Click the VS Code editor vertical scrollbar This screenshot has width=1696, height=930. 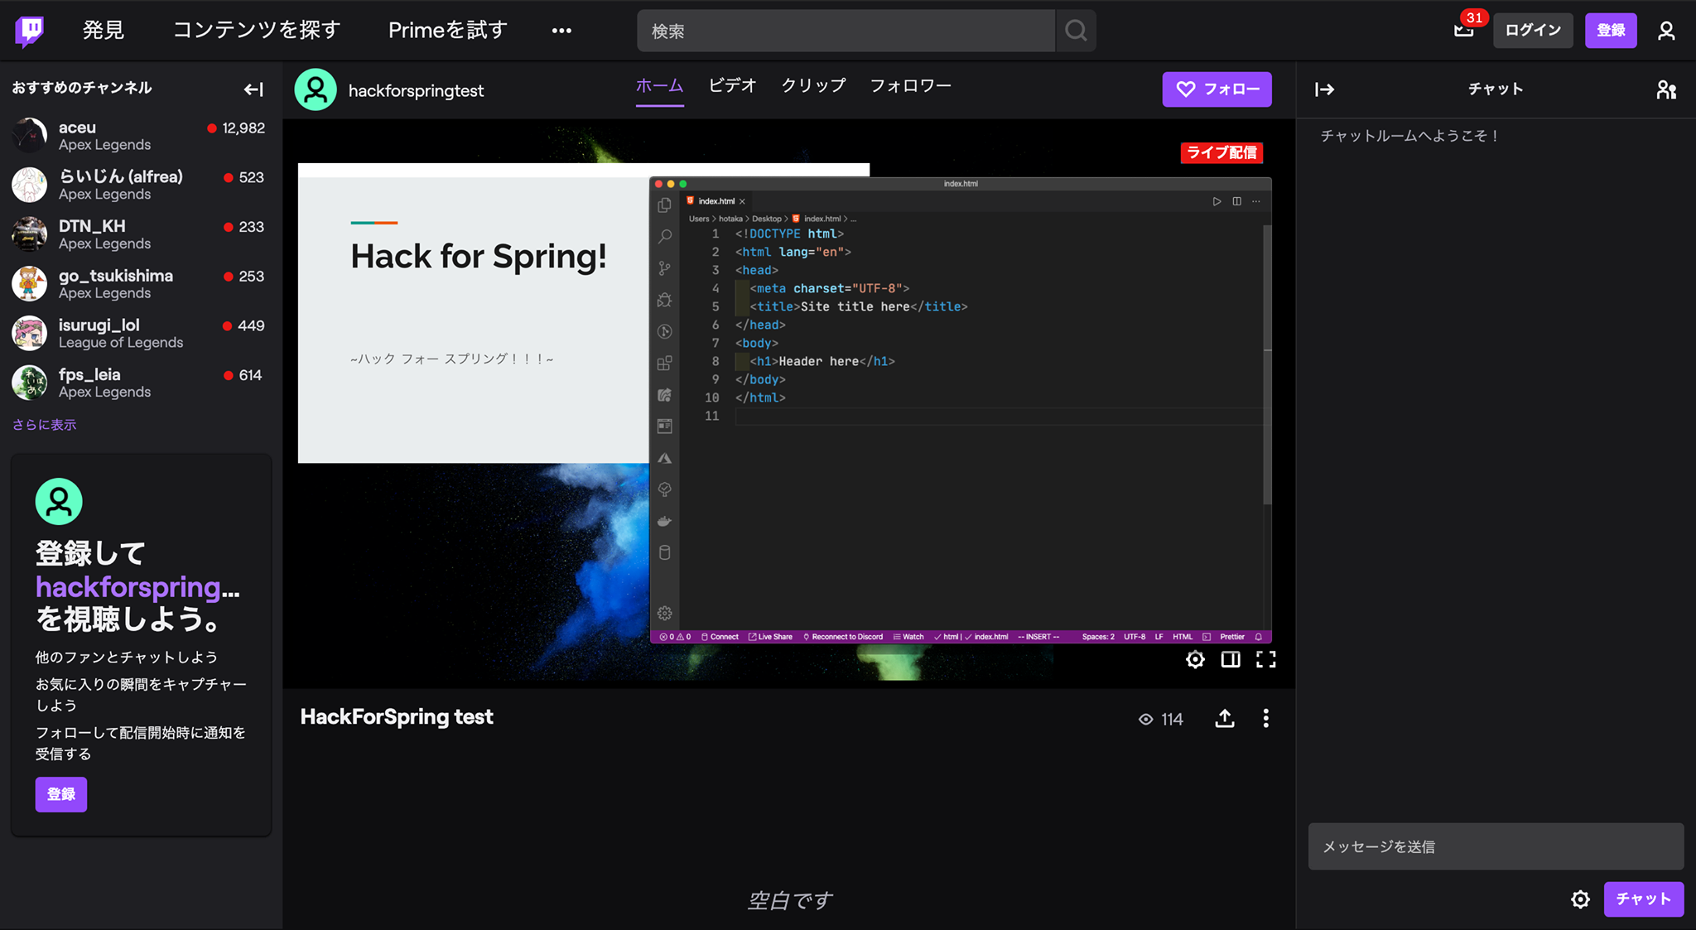pyautogui.click(x=1267, y=364)
